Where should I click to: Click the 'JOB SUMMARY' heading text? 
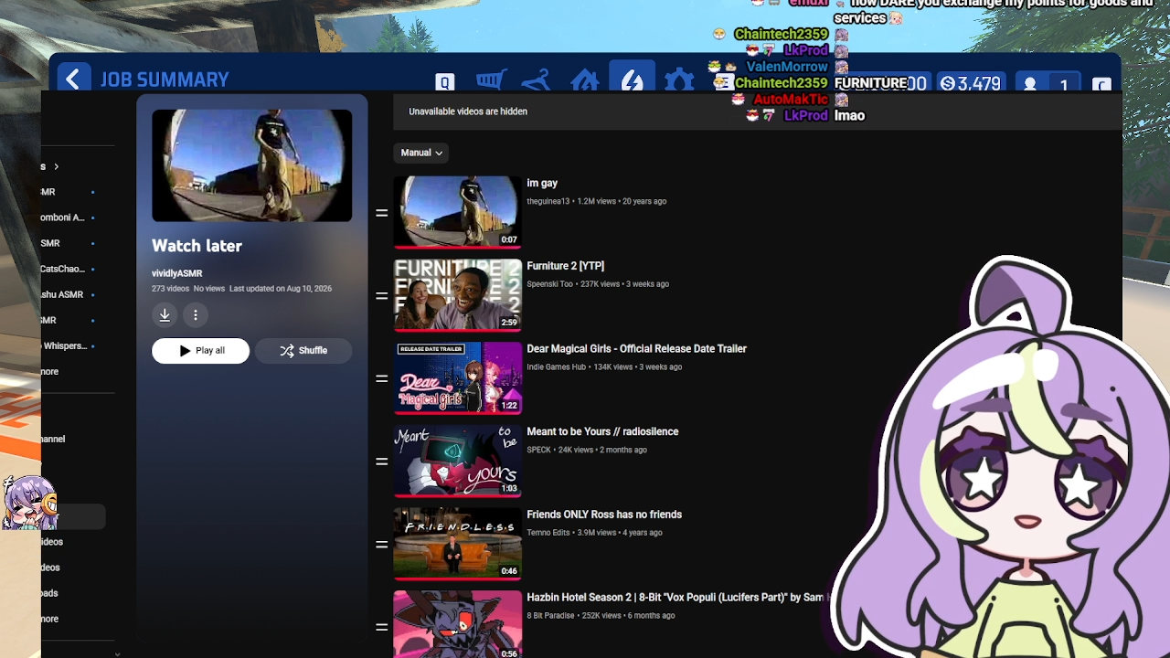click(165, 80)
